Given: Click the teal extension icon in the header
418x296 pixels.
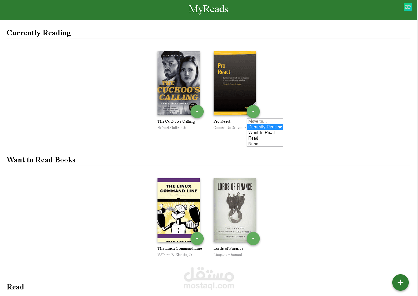Looking at the screenshot, I should [x=408, y=7].
